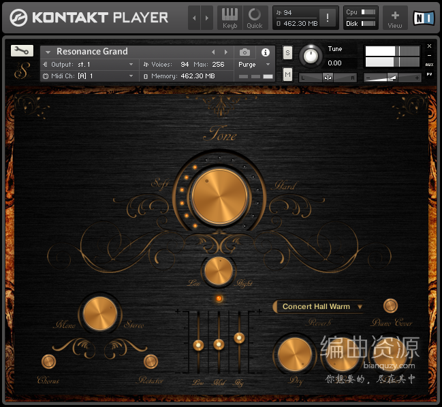This screenshot has width=442, height=407.
Task: Toggle the Piano Cover button
Action: click(390, 306)
